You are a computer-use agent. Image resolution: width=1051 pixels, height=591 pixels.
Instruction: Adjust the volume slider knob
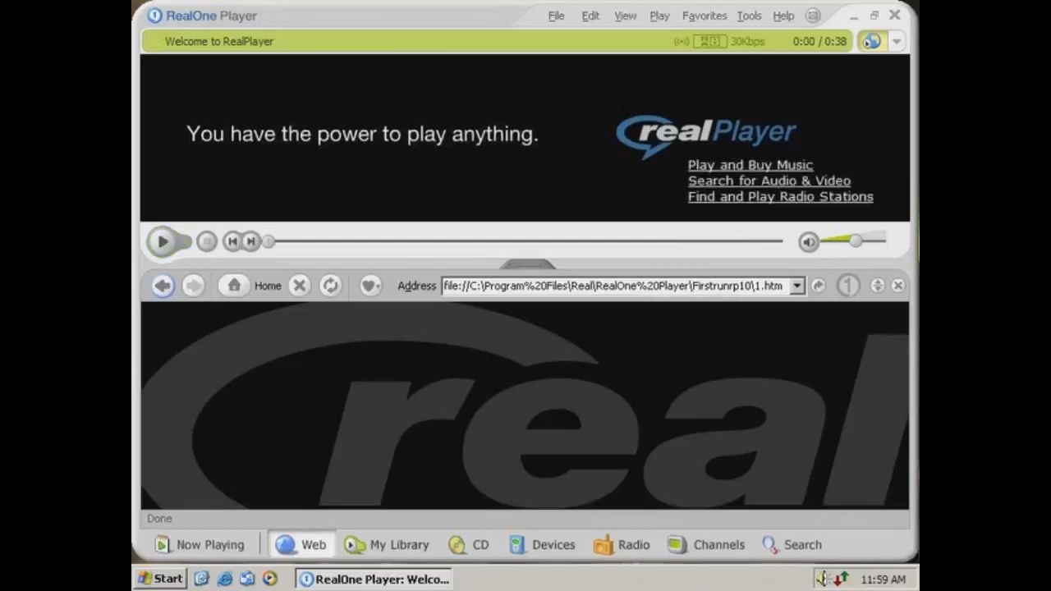[856, 241]
